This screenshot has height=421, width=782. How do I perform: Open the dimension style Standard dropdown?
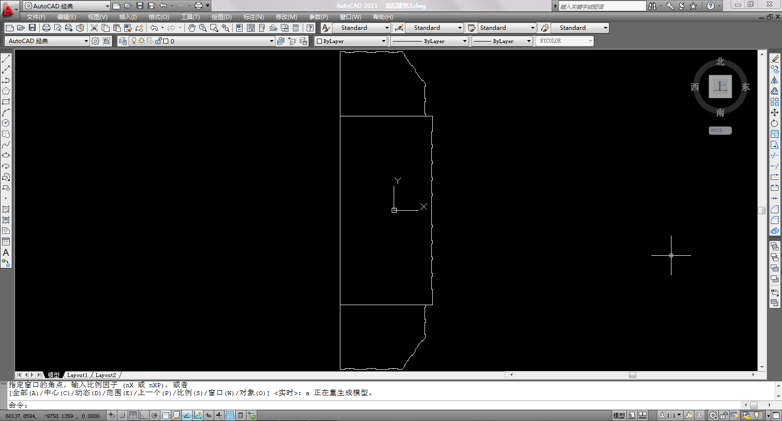434,28
